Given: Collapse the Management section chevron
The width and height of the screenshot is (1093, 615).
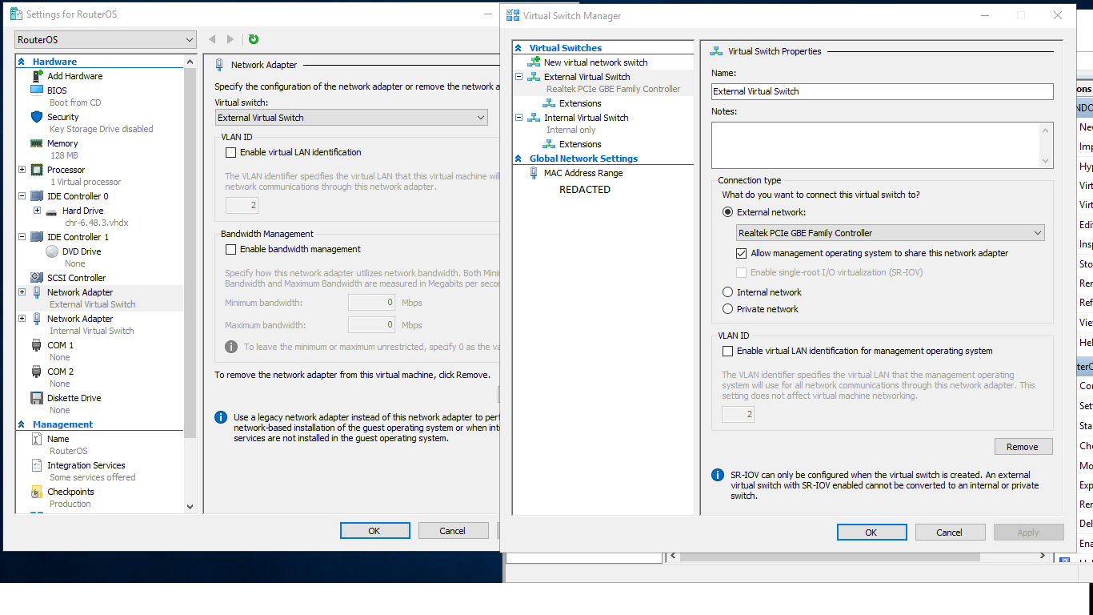Looking at the screenshot, I should pyautogui.click(x=22, y=424).
